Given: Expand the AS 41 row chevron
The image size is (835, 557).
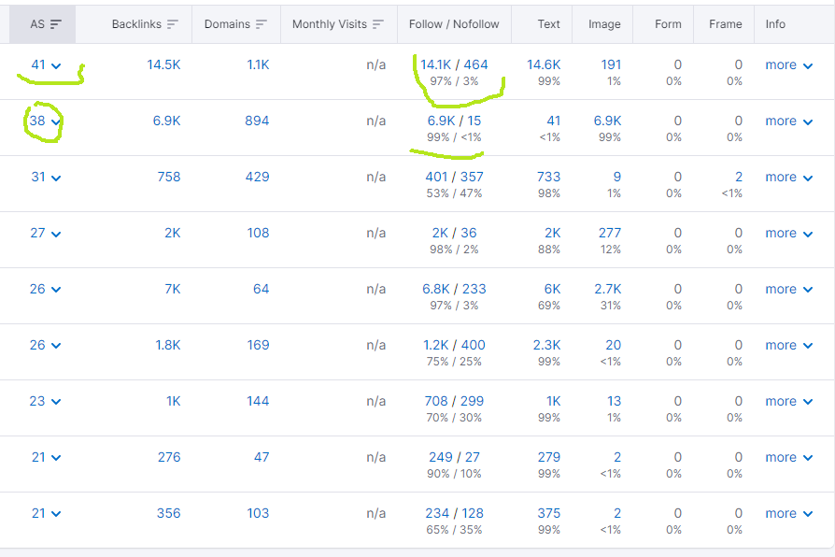Looking at the screenshot, I should [x=56, y=66].
